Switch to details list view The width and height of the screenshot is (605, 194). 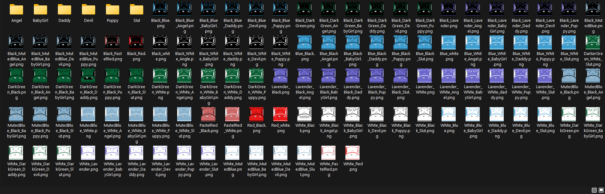[594, 190]
